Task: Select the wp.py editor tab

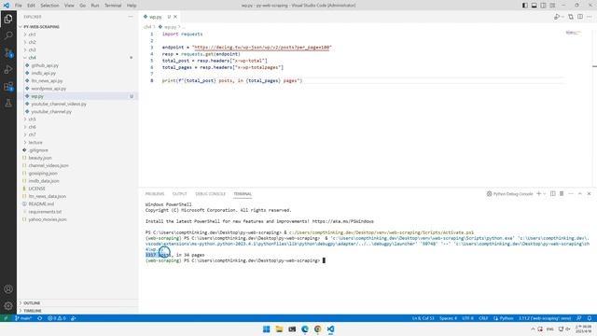Action: 156,17
